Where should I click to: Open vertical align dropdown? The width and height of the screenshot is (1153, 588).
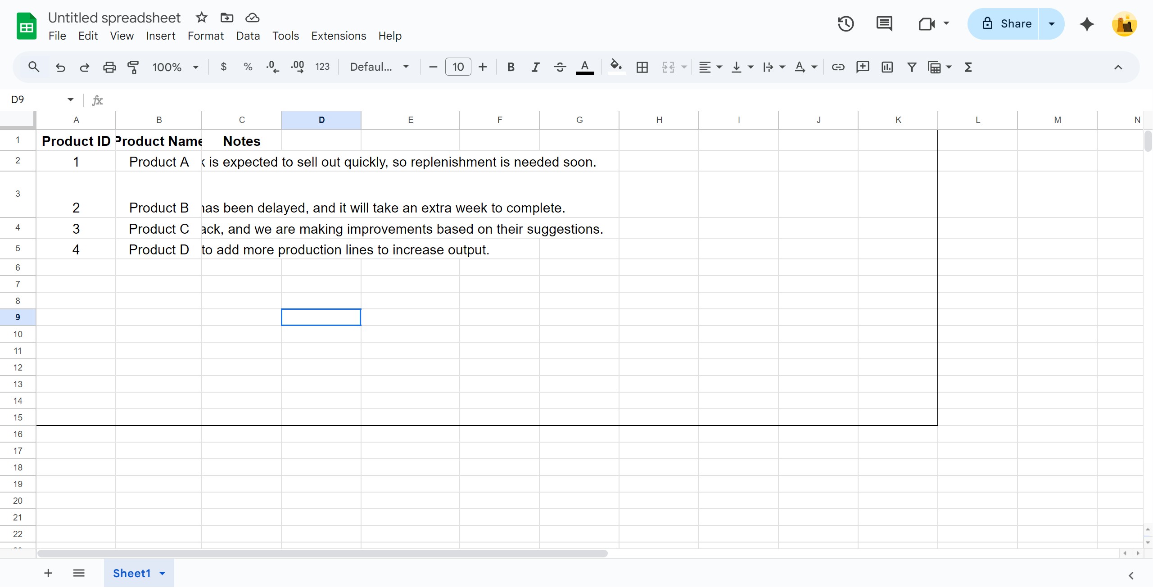point(742,67)
